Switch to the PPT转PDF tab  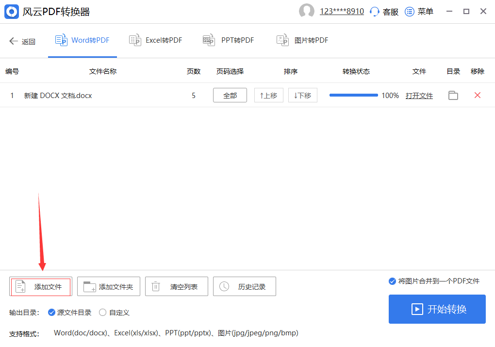click(228, 40)
